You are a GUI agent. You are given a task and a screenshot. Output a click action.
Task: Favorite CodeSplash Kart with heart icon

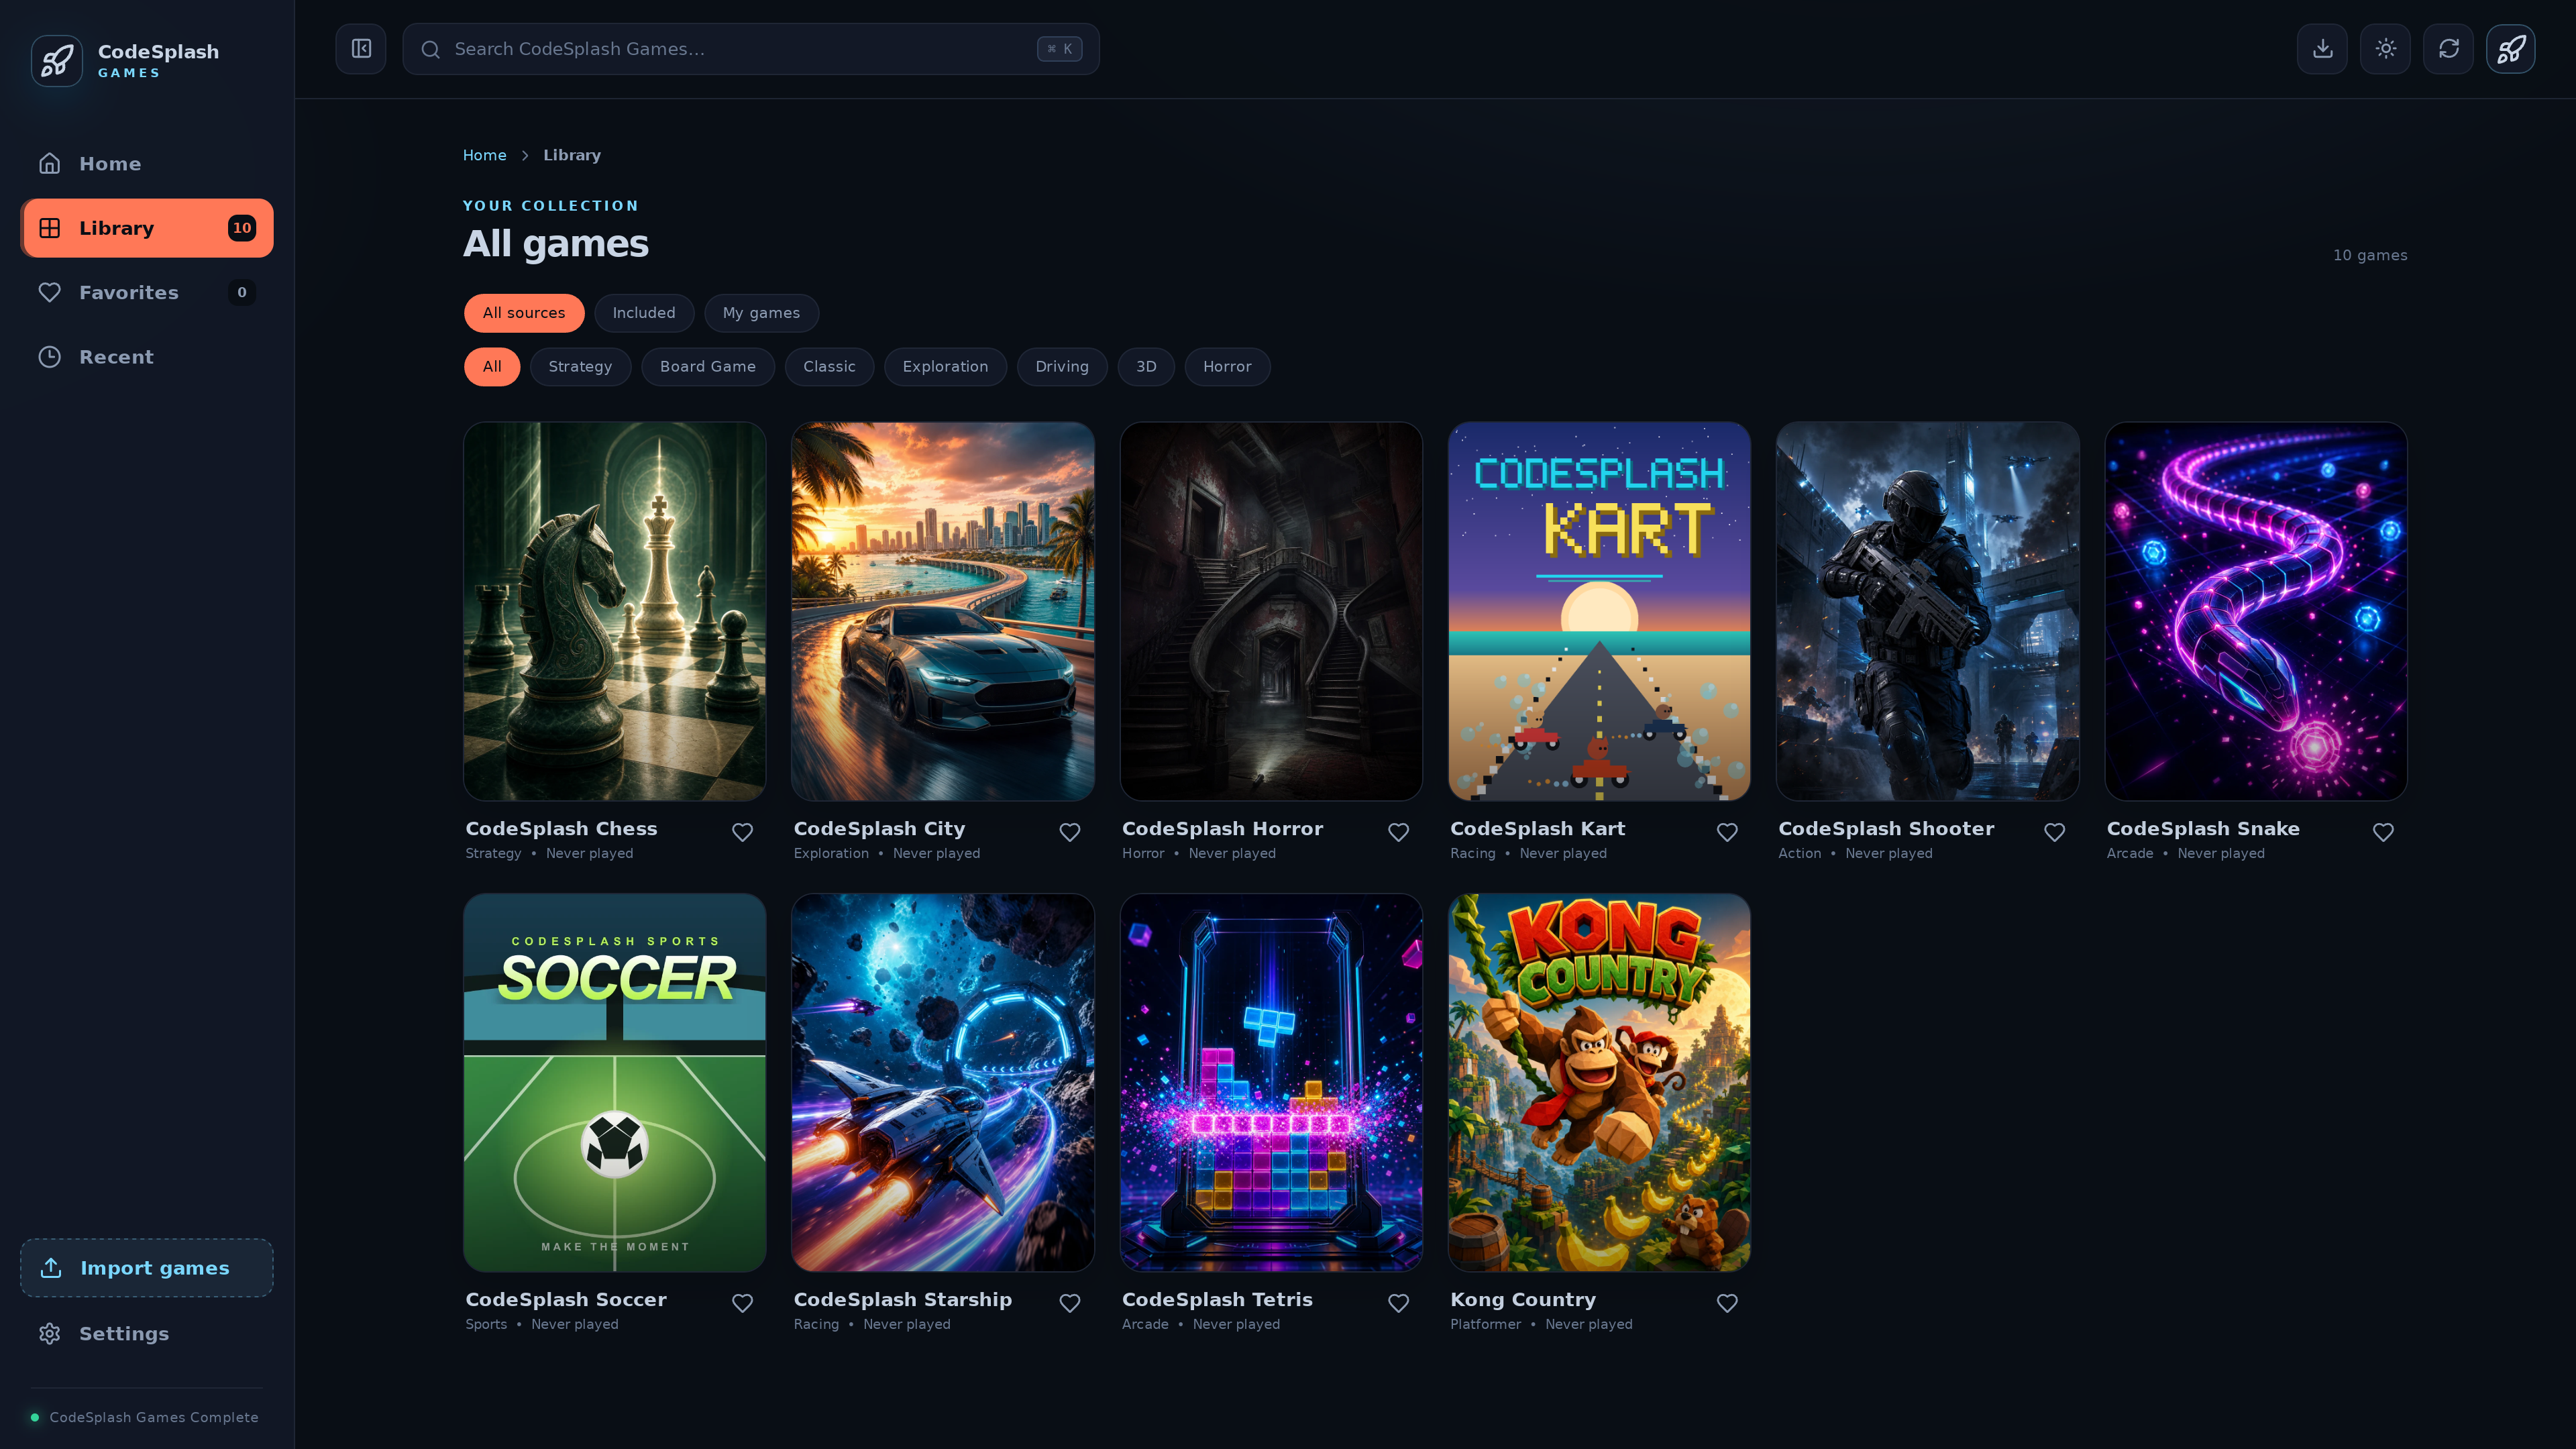click(x=1727, y=832)
